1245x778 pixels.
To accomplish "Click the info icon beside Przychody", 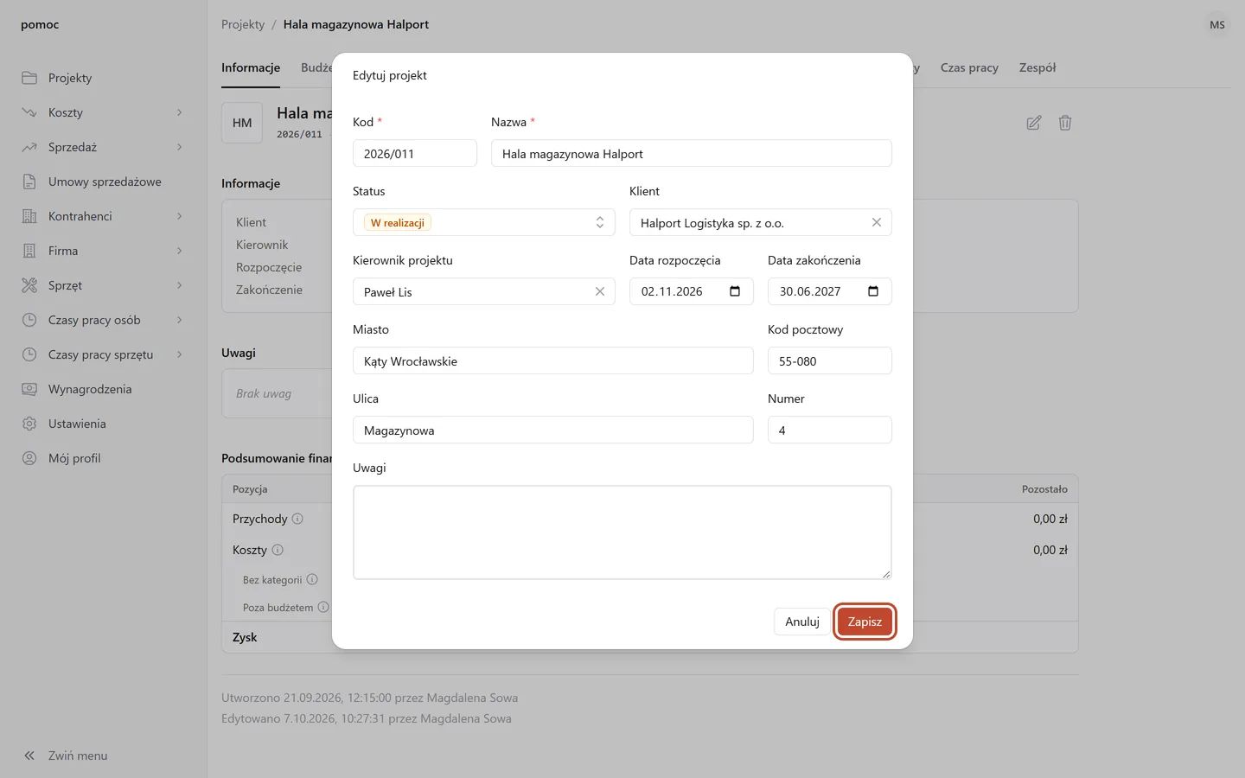I will tap(297, 519).
